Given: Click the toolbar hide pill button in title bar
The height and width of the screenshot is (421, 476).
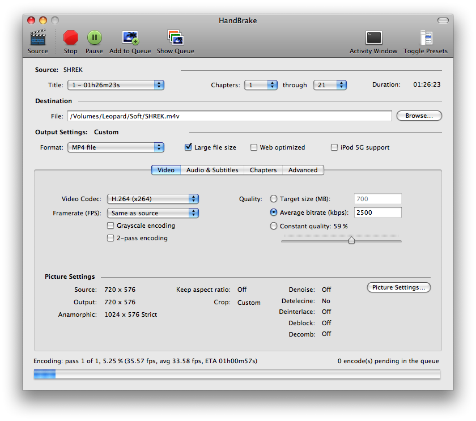Looking at the screenshot, I should 443,20.
